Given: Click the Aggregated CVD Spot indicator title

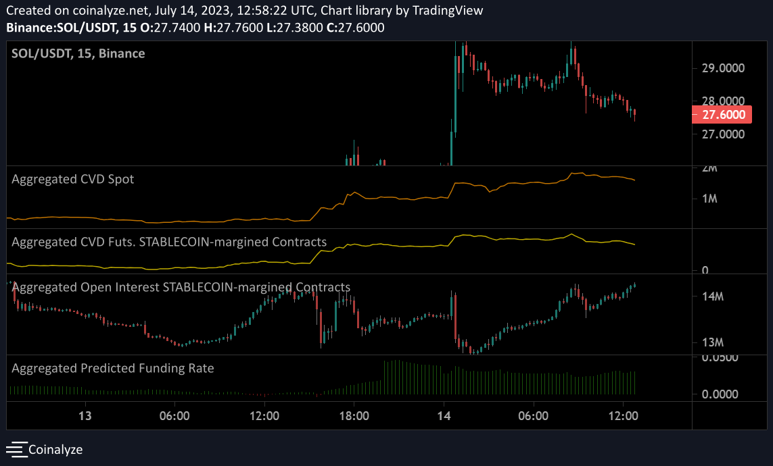Looking at the screenshot, I should click(73, 180).
